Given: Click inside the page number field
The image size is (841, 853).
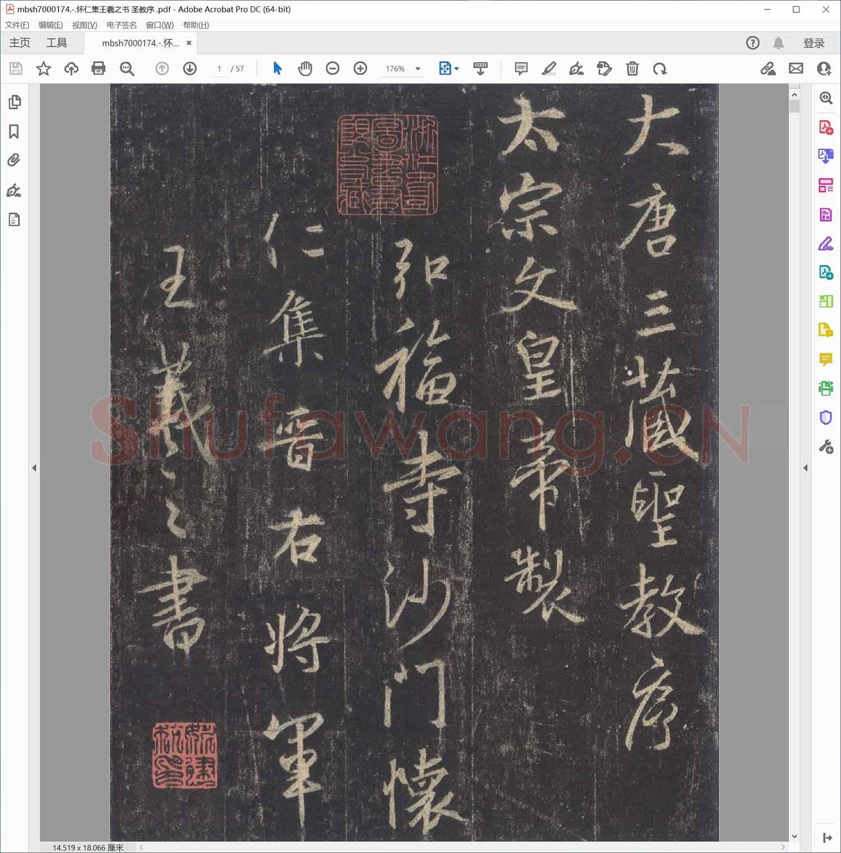Looking at the screenshot, I should 219,68.
